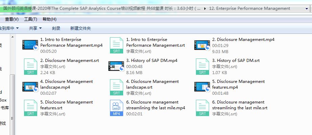
Task: Click the 2.24 KB file size
Action: 48,73
